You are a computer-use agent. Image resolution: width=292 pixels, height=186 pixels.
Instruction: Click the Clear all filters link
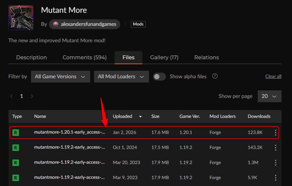point(273,77)
